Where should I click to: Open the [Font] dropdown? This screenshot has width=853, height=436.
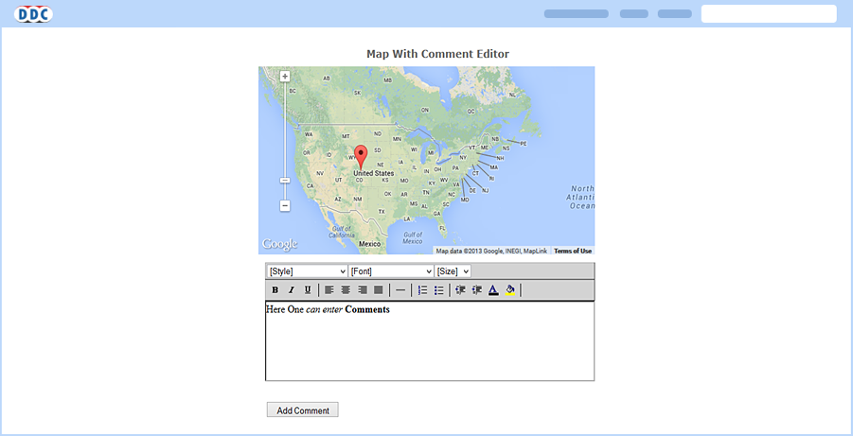pos(391,271)
